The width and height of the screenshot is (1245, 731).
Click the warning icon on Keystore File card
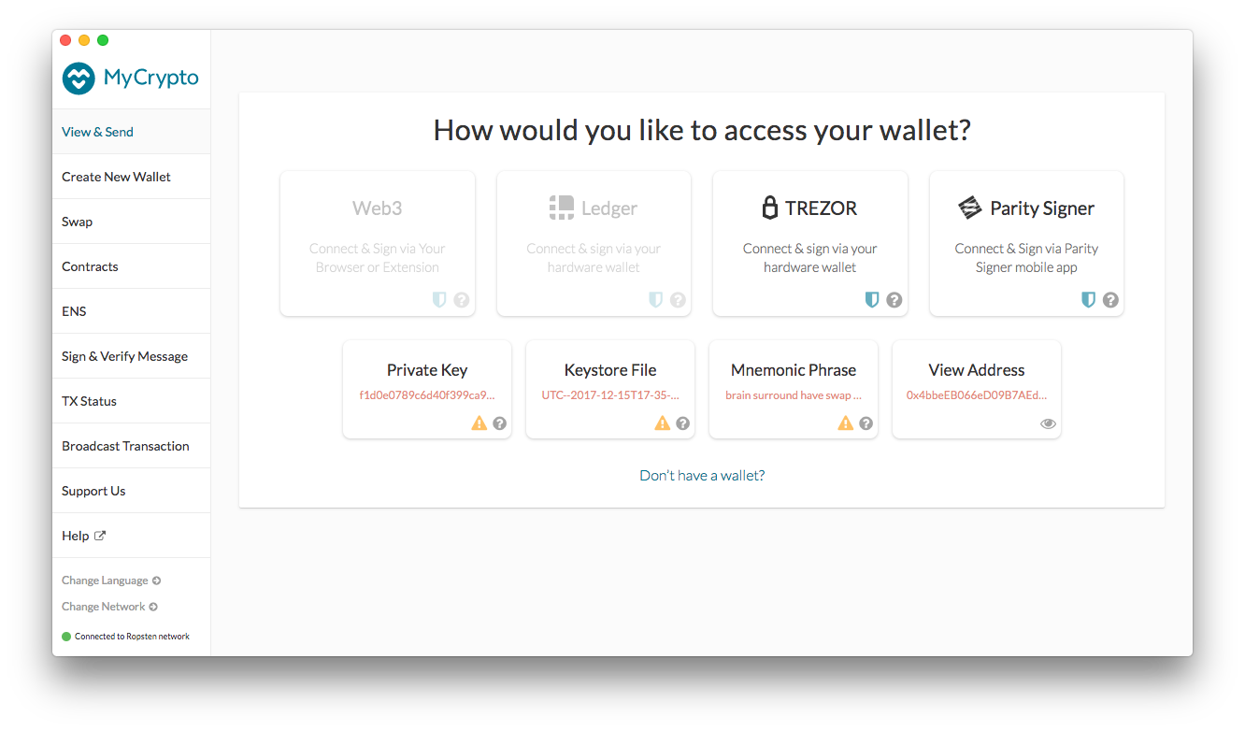coord(662,423)
